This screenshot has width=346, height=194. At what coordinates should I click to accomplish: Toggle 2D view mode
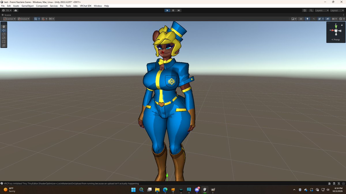point(301,19)
